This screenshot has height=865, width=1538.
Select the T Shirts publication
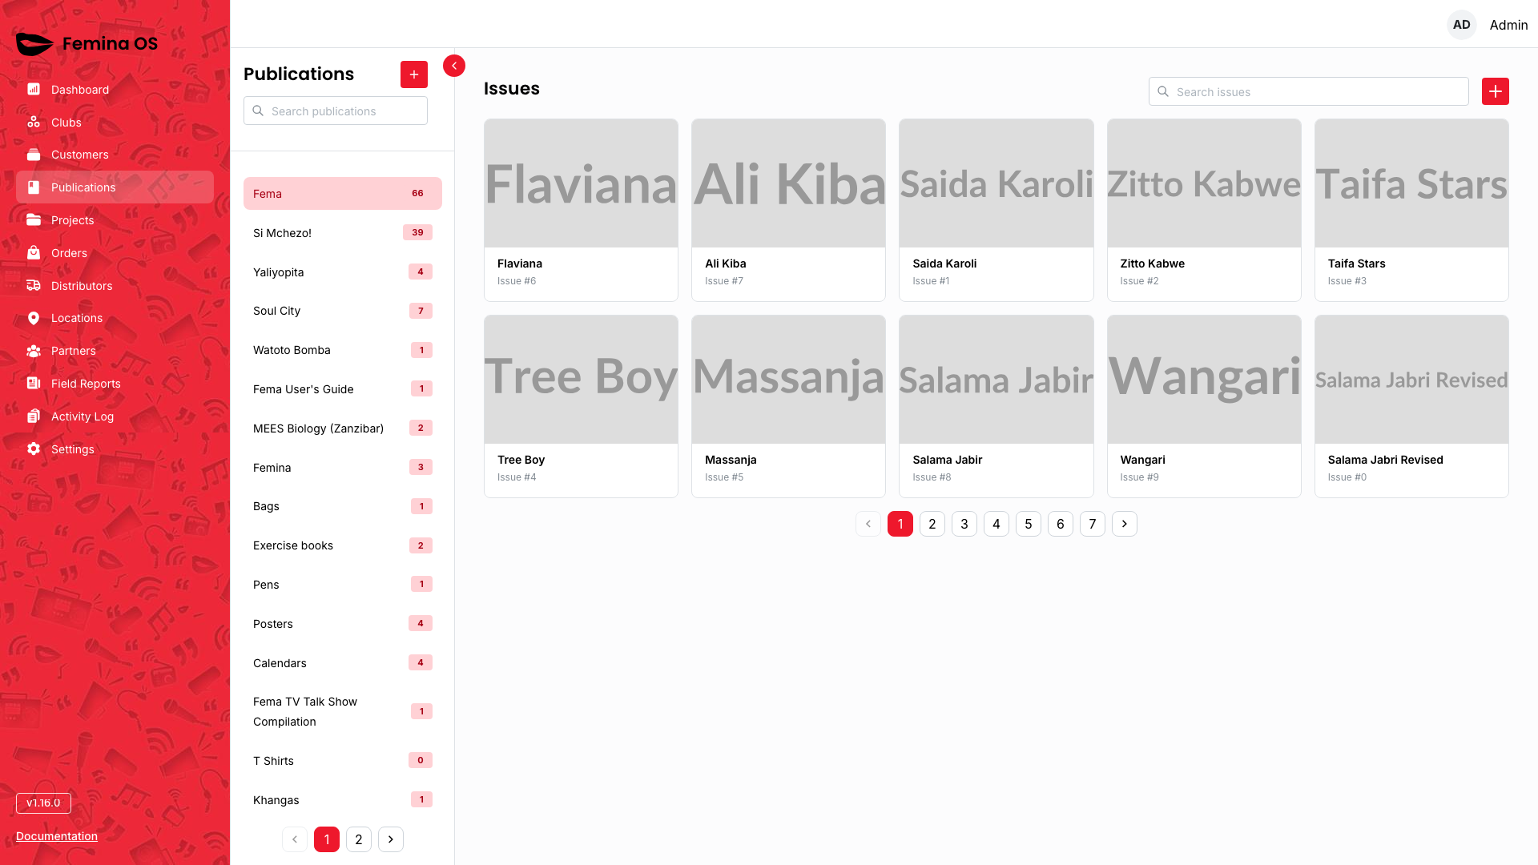pos(343,761)
